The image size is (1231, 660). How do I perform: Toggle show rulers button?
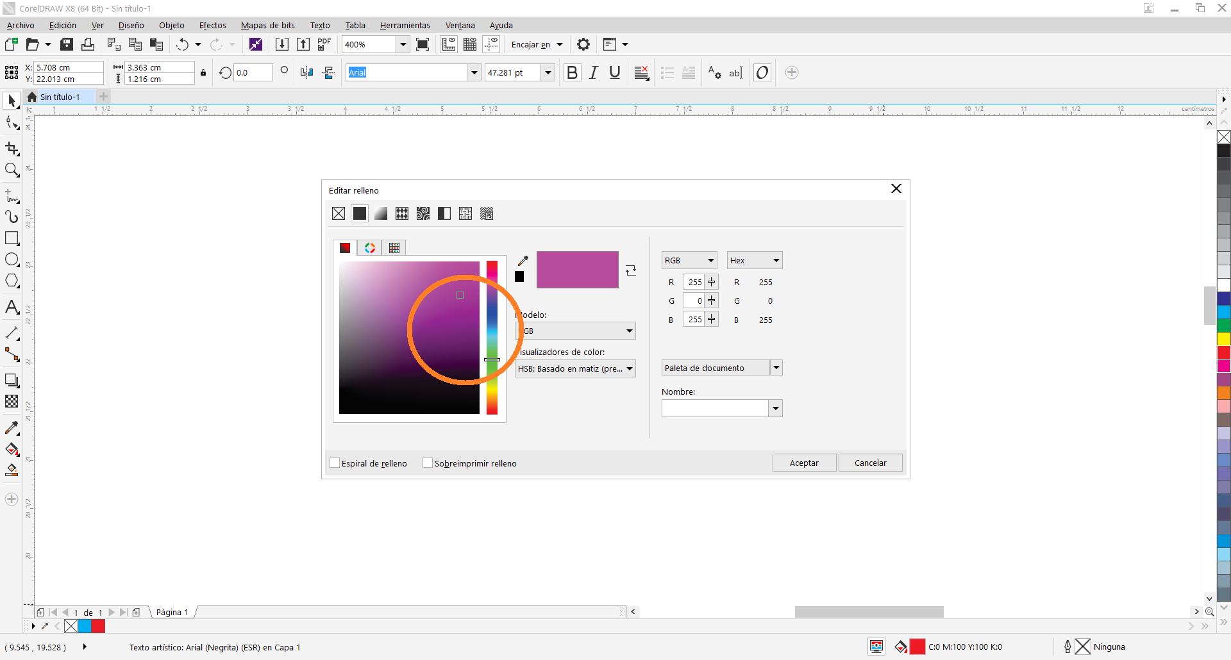[449, 44]
